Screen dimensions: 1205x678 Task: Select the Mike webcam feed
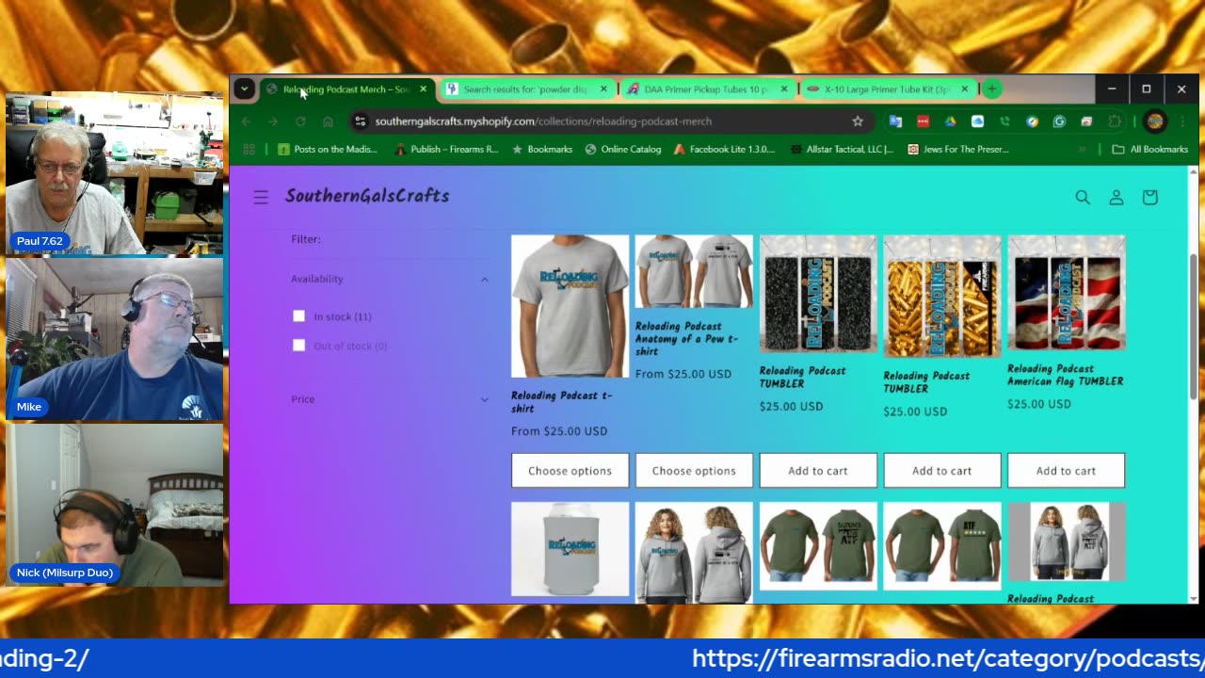114,339
